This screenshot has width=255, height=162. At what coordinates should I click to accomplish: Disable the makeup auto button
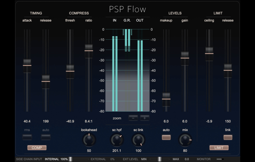pos(166,137)
